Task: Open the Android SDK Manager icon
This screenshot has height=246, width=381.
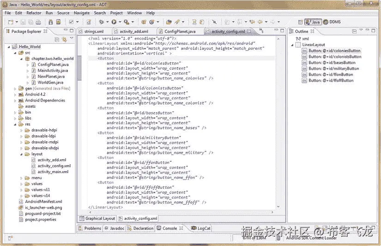Action: tap(50, 22)
